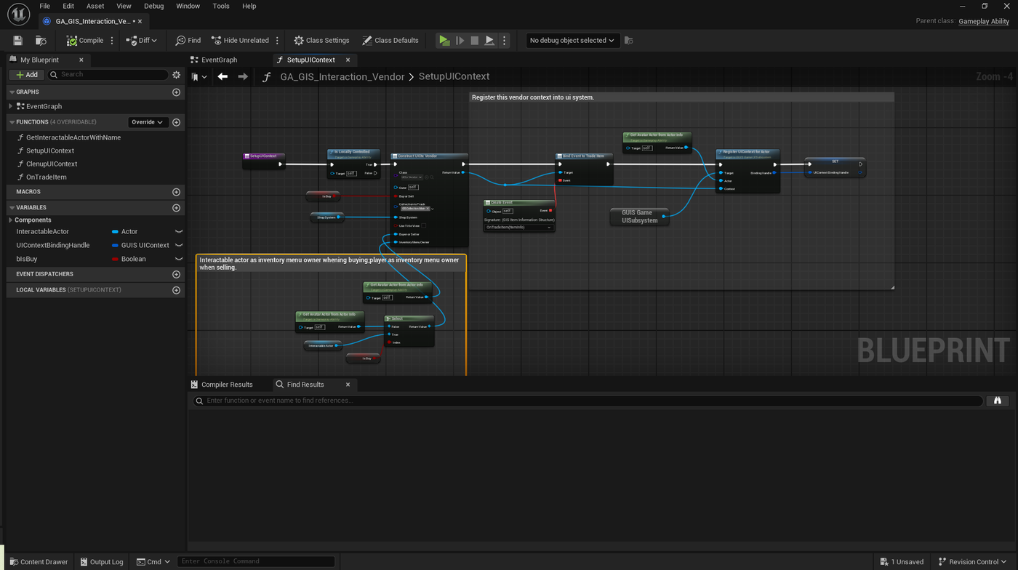The height and width of the screenshot is (570, 1018).
Task: Click the Add button in My Blueprint
Action: [27, 75]
